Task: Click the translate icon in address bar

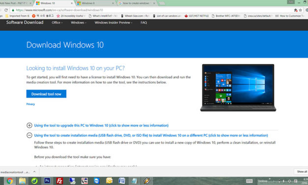Action: coord(296,10)
